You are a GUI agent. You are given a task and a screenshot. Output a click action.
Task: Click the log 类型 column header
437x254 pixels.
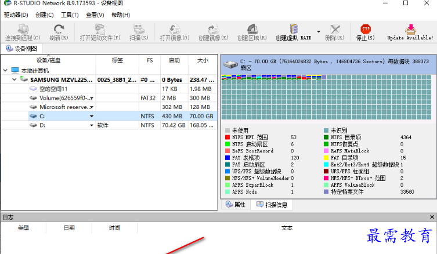coord(24,228)
